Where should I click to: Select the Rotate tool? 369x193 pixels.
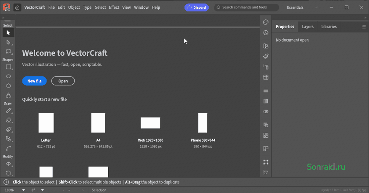tap(8, 173)
